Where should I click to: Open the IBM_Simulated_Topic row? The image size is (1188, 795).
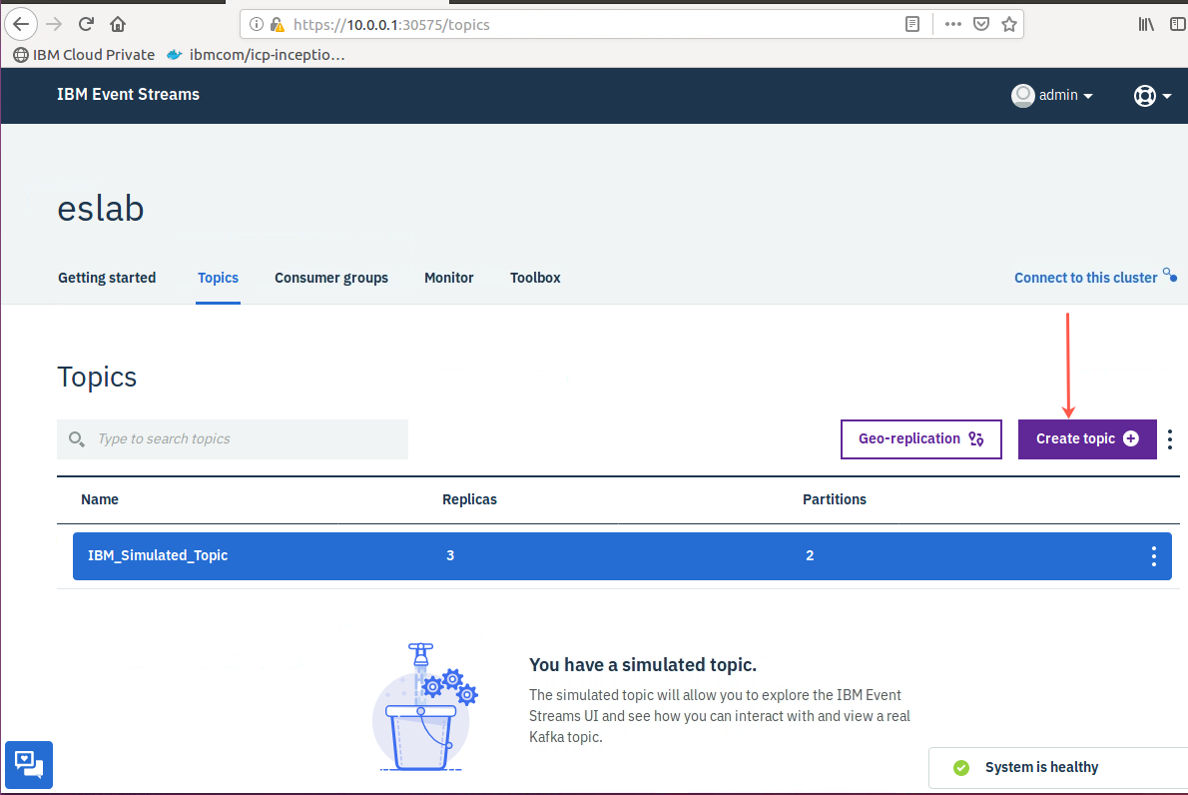[x=622, y=556]
